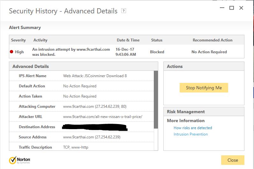The image size is (254, 169).
Task: Click No Action Required in Alert Summary row
Action: pyautogui.click(x=209, y=52)
